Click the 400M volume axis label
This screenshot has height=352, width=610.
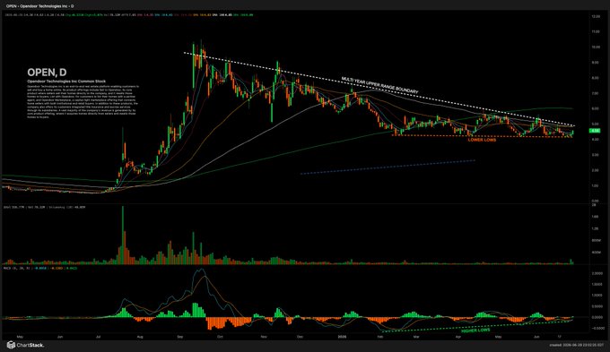point(597,253)
